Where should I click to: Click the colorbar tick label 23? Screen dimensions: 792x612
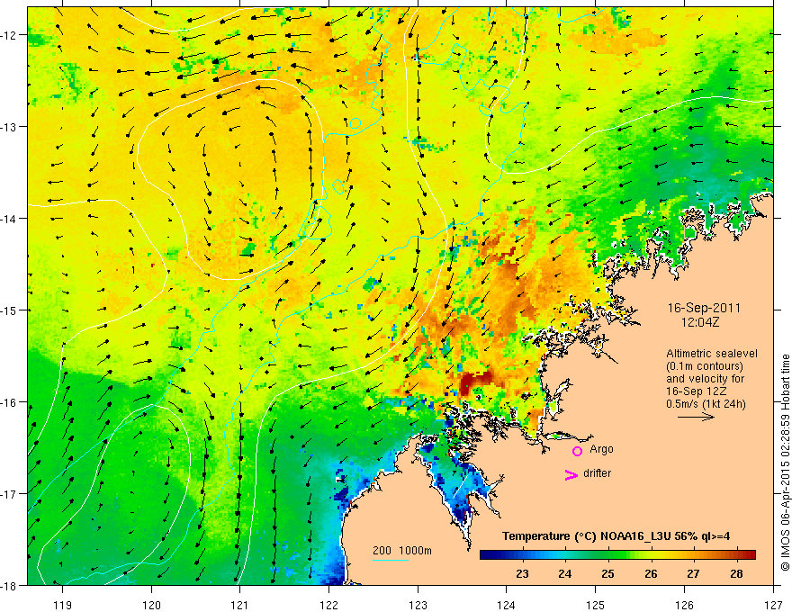pyautogui.click(x=522, y=573)
